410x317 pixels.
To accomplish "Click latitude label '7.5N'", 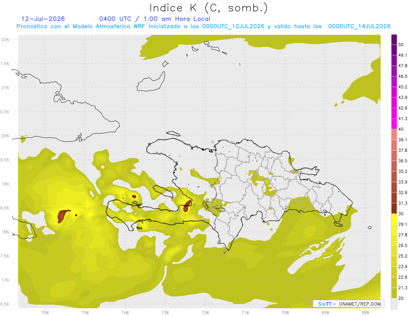I will (x=5, y=256).
